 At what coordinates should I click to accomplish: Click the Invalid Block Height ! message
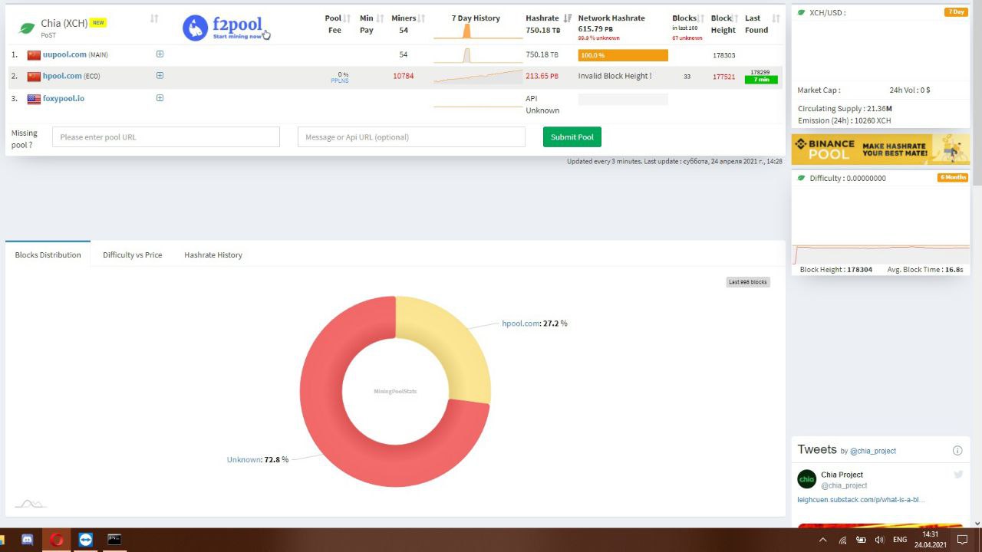(x=615, y=76)
